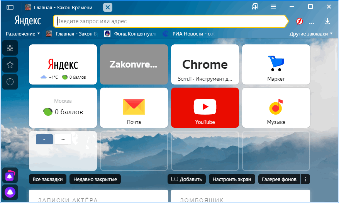Click the round purple Alice voice icon
The image size is (339, 203).
coord(10,192)
